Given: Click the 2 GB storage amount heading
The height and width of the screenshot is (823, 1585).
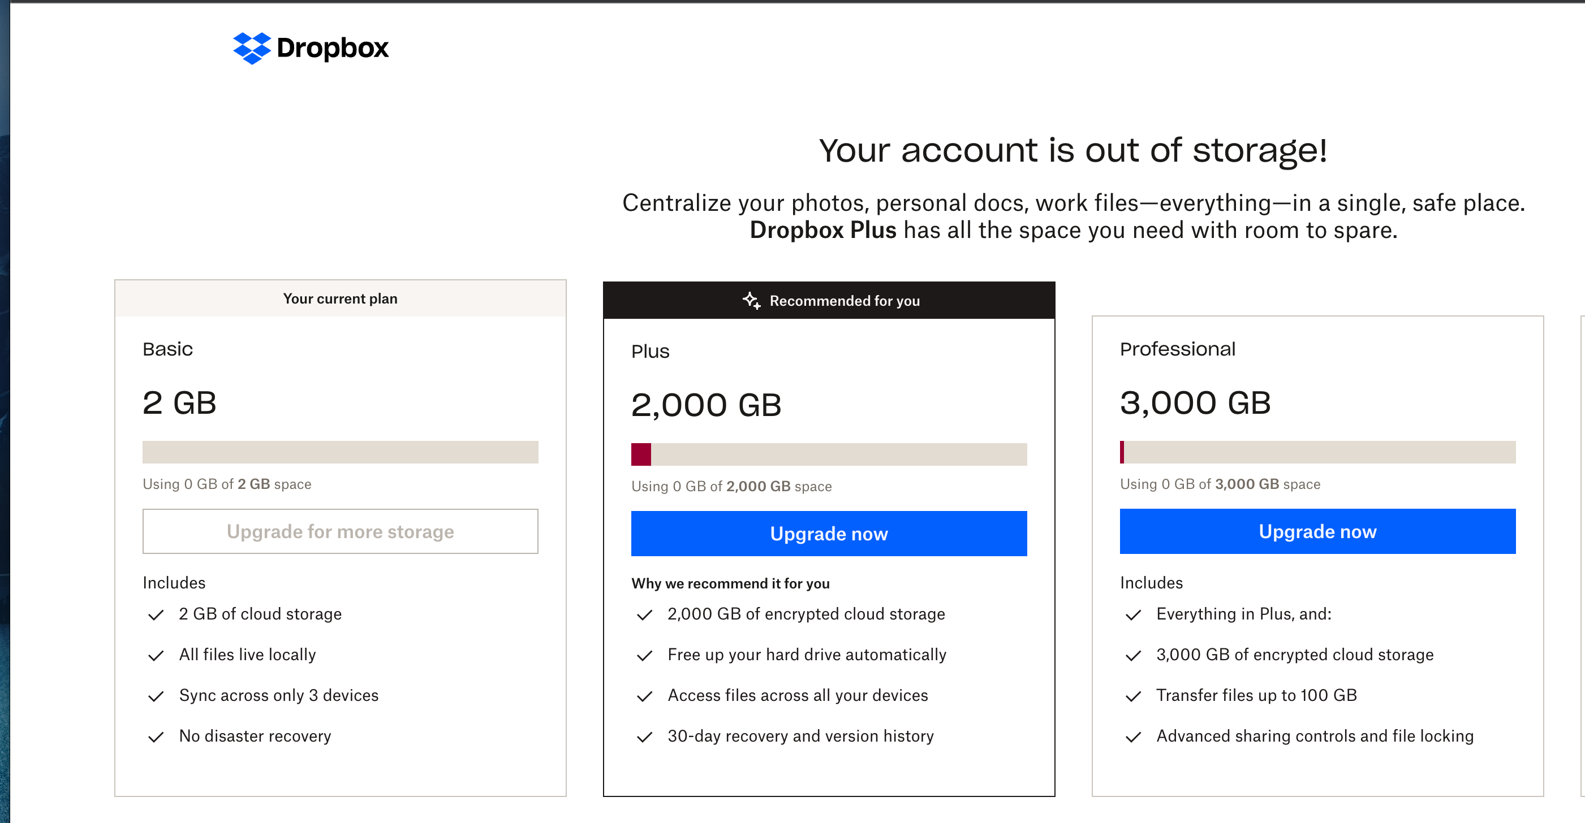Looking at the screenshot, I should click(x=180, y=403).
